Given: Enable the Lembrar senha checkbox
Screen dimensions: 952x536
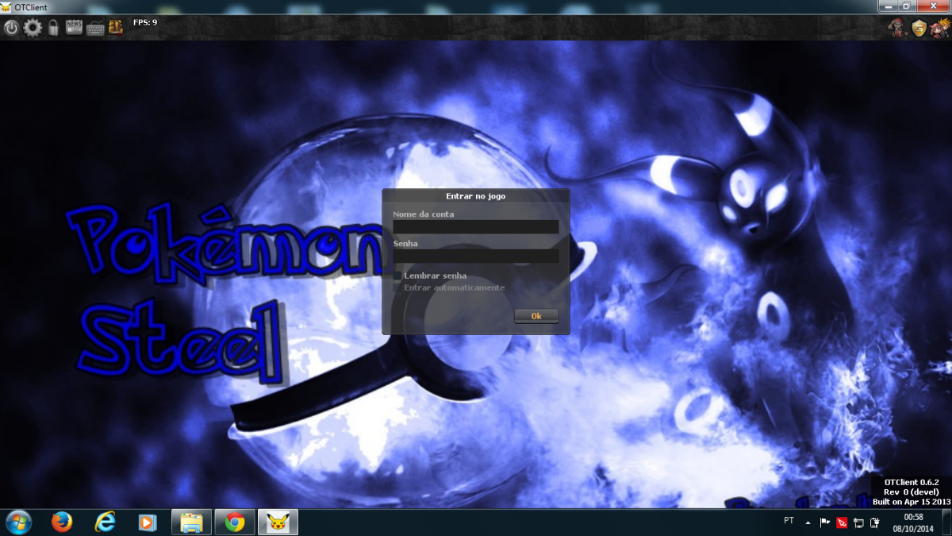Looking at the screenshot, I should (x=397, y=276).
